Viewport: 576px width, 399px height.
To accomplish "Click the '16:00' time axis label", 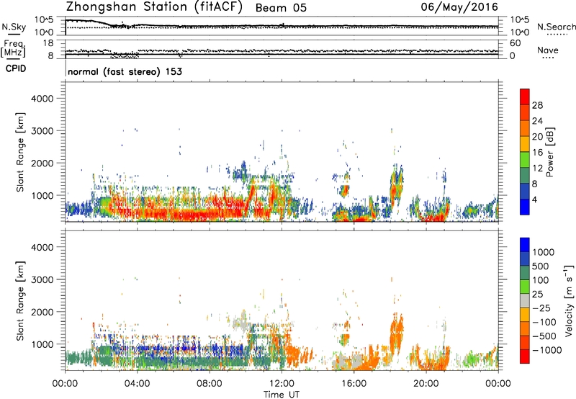I will pos(354,384).
